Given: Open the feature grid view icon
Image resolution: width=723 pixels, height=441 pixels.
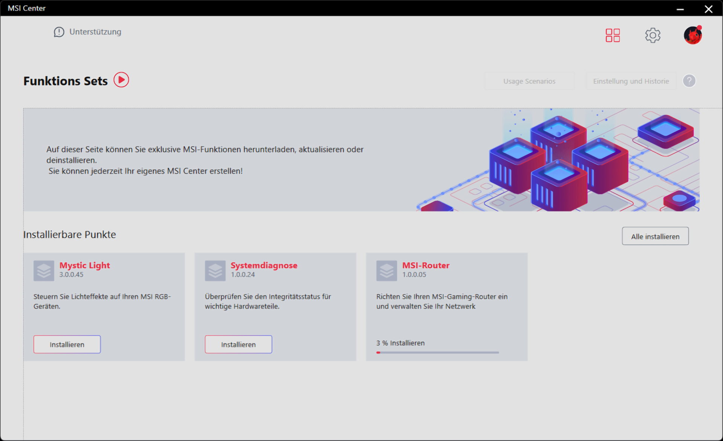Looking at the screenshot, I should click(613, 35).
